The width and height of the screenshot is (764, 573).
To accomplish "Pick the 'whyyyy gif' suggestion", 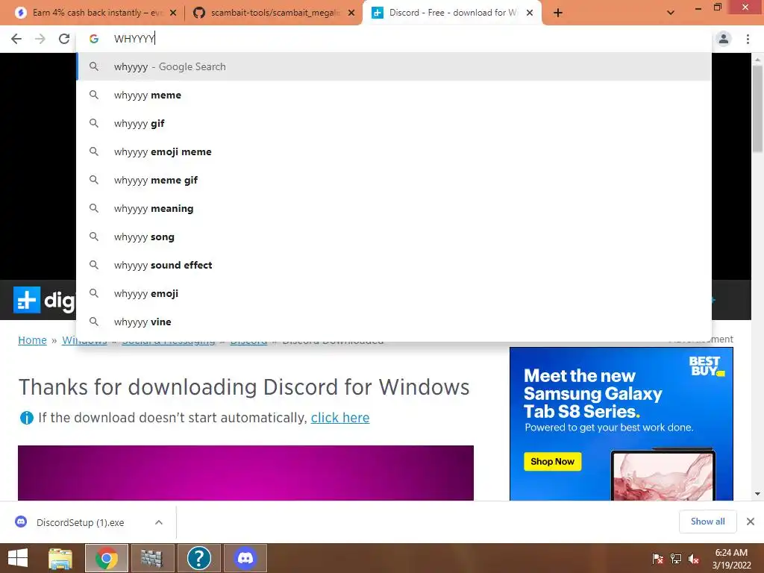I will [394, 123].
